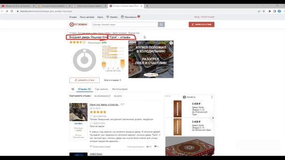
Task: Switch to the Фотогалерея tab
Action: pyautogui.click(x=120, y=89)
